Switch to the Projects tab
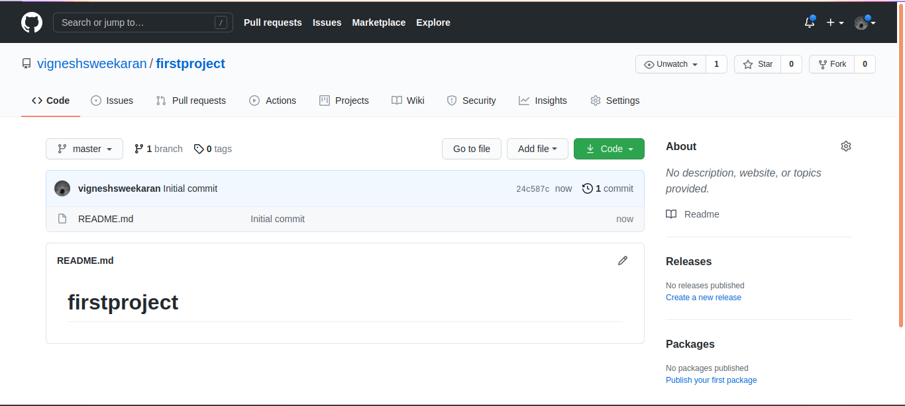Image resolution: width=905 pixels, height=406 pixels. [x=344, y=101]
